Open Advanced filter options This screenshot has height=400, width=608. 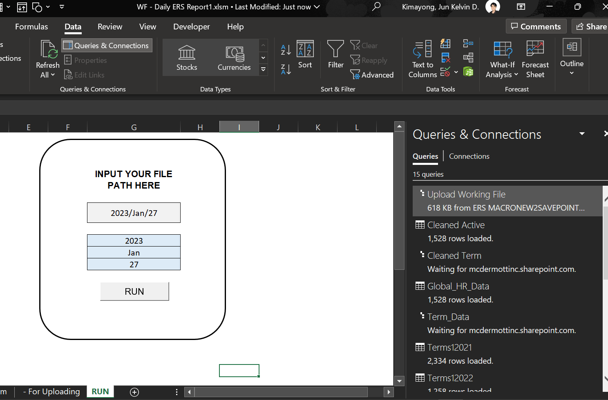pyautogui.click(x=372, y=75)
